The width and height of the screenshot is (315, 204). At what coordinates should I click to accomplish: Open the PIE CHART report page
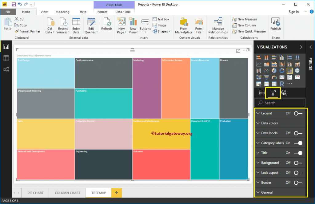[35, 193]
